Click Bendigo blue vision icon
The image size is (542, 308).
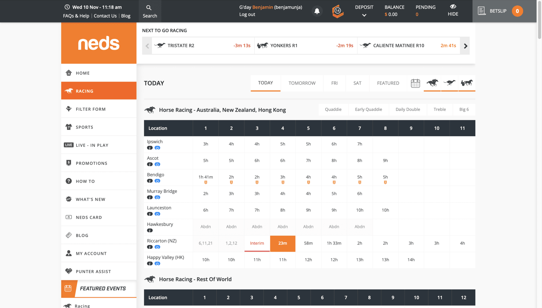157,181
